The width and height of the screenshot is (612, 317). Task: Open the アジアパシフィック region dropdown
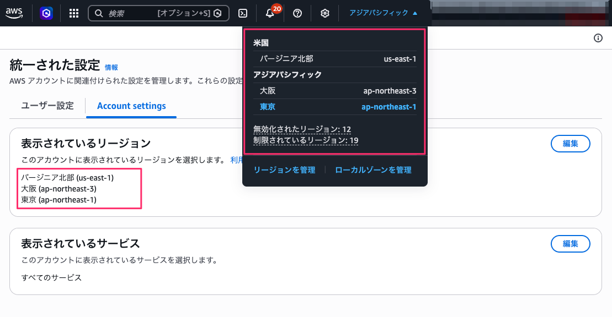tap(382, 13)
